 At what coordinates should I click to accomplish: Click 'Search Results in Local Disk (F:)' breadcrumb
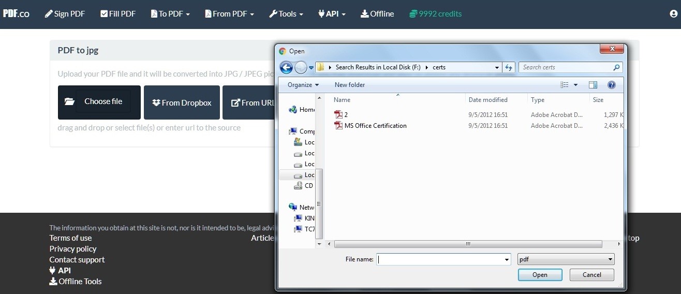tap(378, 67)
